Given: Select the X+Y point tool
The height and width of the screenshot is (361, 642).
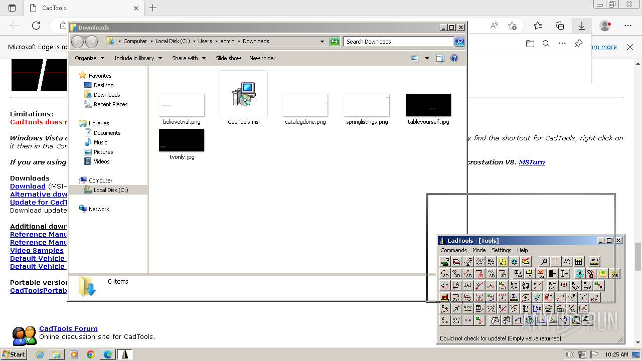Looking at the screenshot, I should 456,320.
